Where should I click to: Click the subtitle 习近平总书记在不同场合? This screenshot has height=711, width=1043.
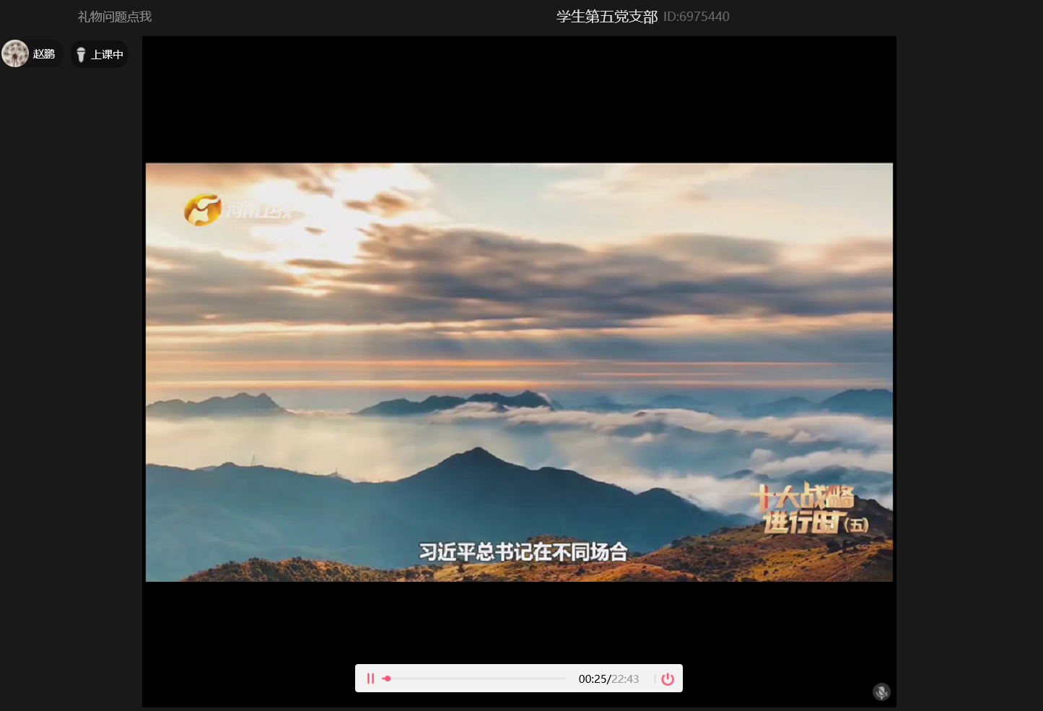(x=523, y=552)
